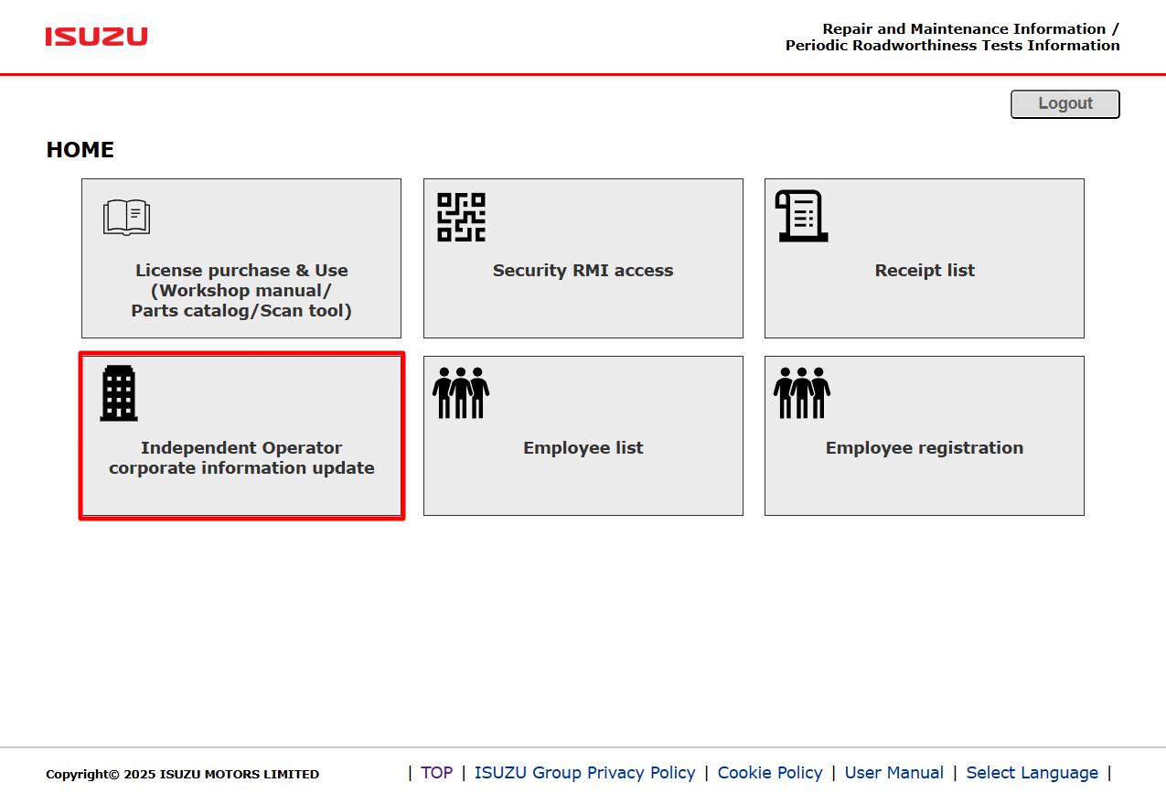Click the office building icon
Viewport: 1166px width, 804px height.
click(x=119, y=392)
